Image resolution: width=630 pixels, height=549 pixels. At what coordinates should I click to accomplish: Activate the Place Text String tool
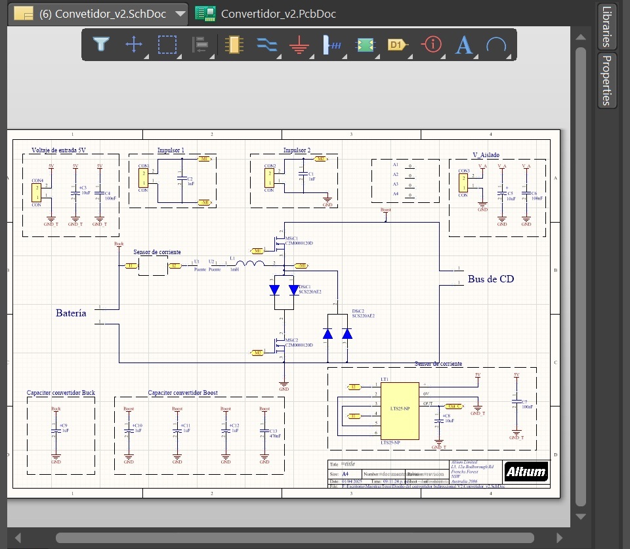tap(463, 45)
